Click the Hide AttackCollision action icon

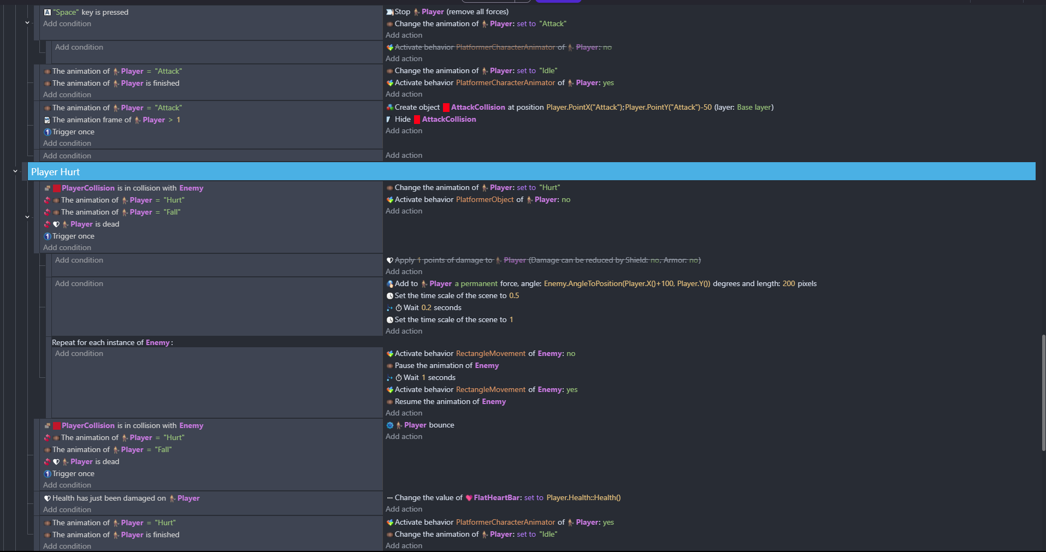[x=389, y=120]
